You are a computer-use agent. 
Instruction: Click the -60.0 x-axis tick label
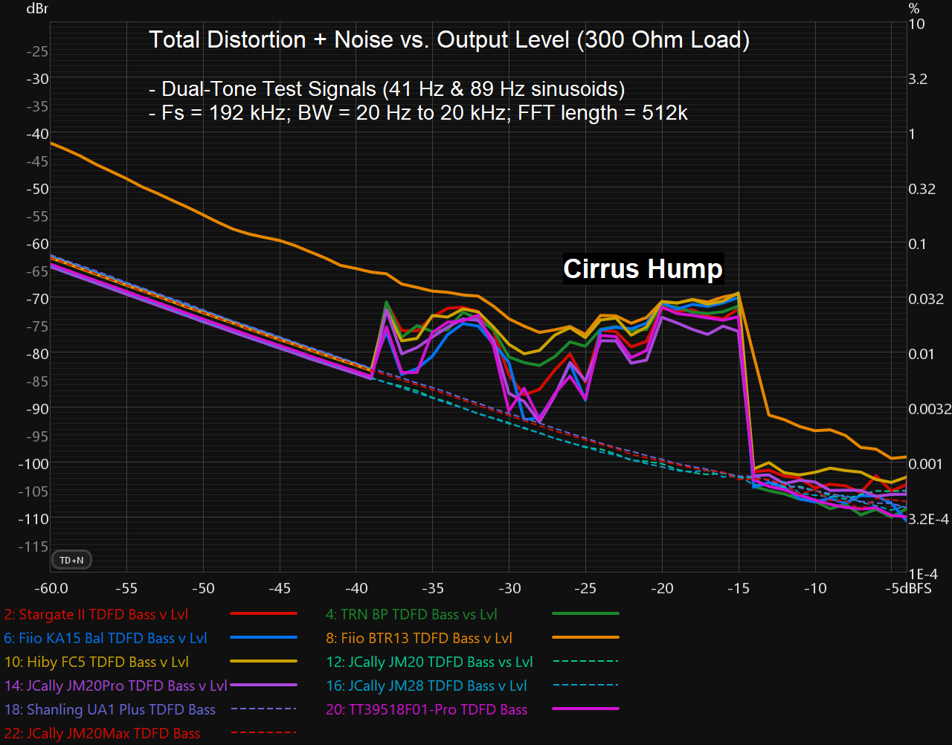coord(52,589)
